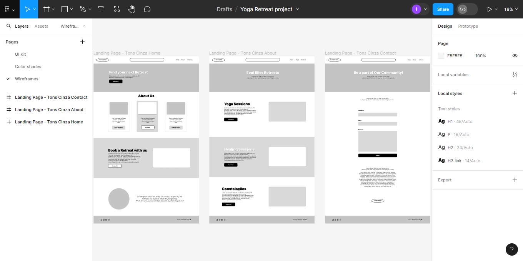
Task: Click the P text style Ag icon
Action: 441,135
